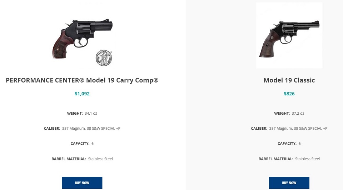Click the CAPACITY label under Carry Comp
This screenshot has height=190, width=343.
point(80,144)
